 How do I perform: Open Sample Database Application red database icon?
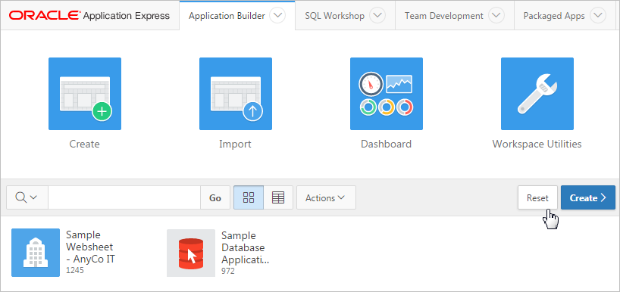(x=191, y=253)
